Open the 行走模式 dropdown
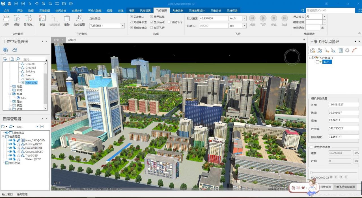362x198 pixels. (324, 17)
